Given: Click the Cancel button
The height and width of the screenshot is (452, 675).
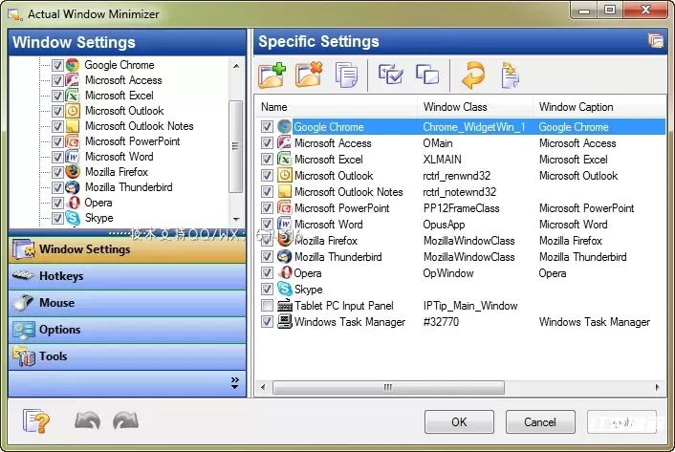Looking at the screenshot, I should pos(540,421).
